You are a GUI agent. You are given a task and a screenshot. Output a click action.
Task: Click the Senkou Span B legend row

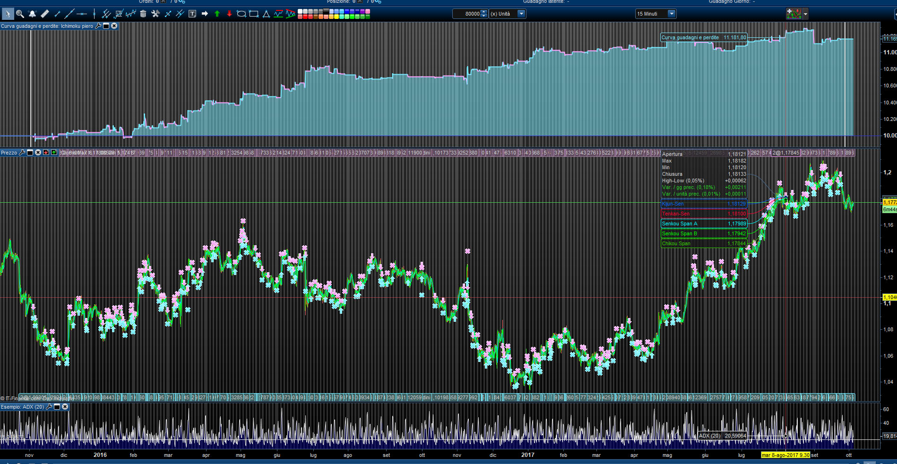point(704,233)
